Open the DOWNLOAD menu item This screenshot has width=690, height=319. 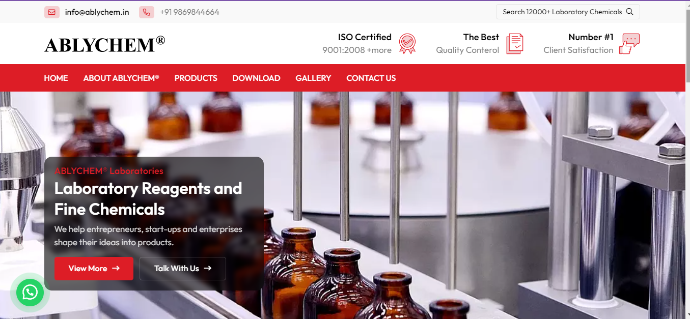256,78
